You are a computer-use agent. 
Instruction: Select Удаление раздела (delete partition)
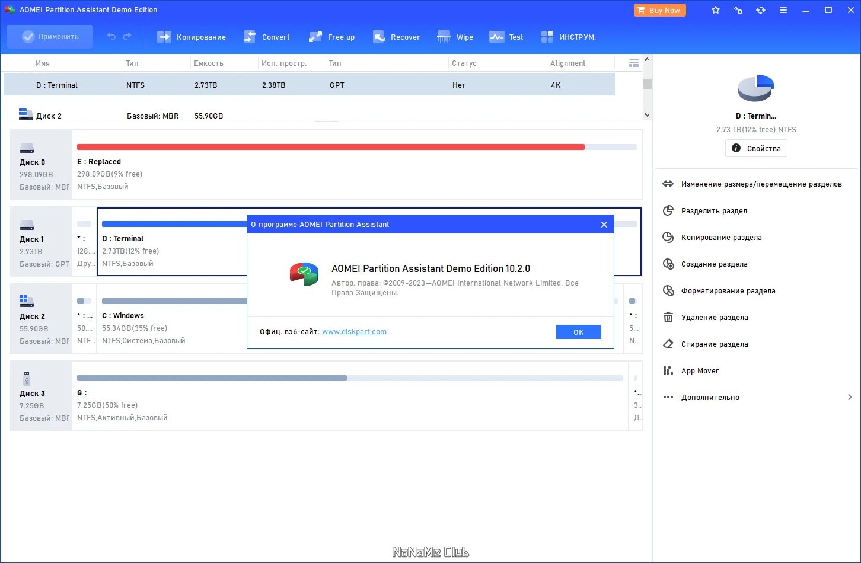pyautogui.click(x=715, y=317)
